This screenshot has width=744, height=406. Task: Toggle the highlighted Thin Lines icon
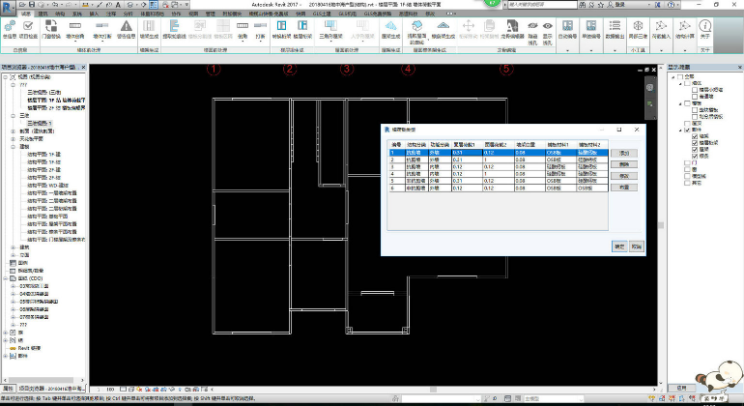point(154,5)
